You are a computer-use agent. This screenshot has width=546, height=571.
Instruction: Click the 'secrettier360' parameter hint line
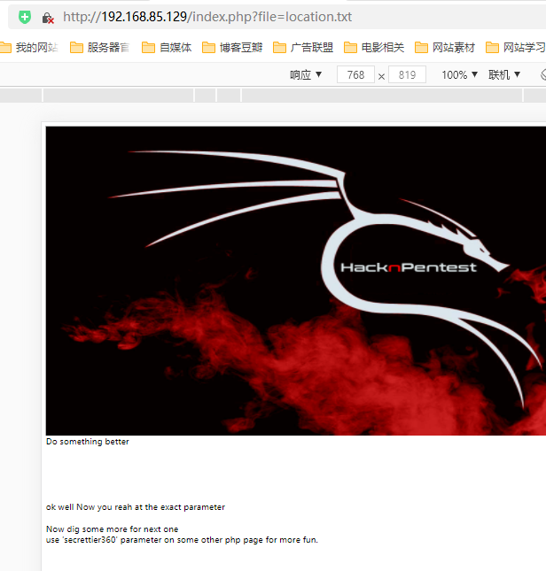coord(182,540)
